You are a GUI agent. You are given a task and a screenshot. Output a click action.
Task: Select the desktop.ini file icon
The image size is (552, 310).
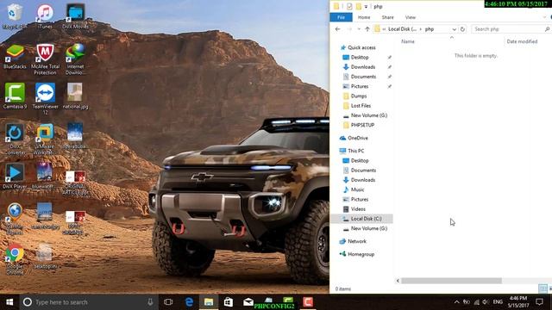(x=44, y=256)
